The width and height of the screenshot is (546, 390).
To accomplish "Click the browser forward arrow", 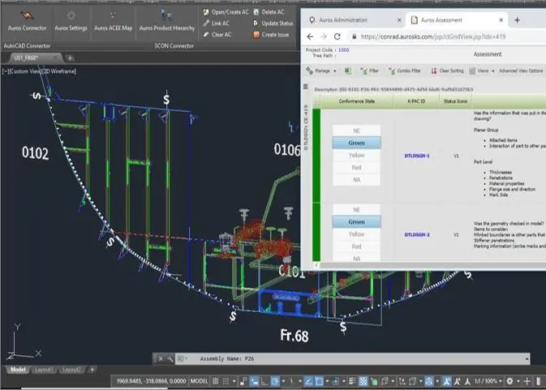I will coord(324,36).
